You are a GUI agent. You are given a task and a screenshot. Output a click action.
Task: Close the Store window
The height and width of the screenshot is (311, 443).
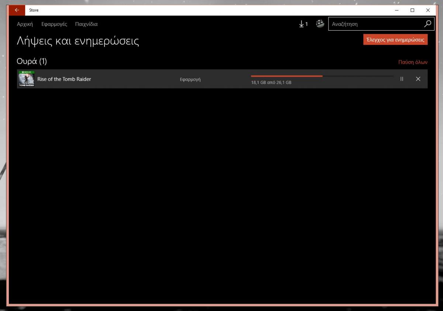[x=428, y=10]
